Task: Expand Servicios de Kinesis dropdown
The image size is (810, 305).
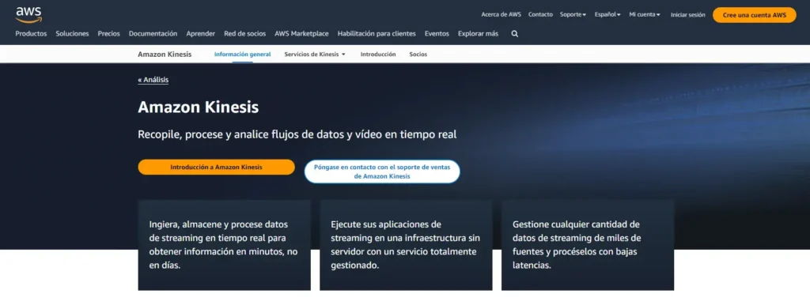Action: tap(315, 55)
